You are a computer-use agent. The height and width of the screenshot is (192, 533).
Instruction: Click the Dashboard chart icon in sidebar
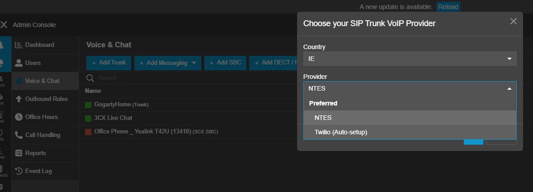tap(19, 45)
